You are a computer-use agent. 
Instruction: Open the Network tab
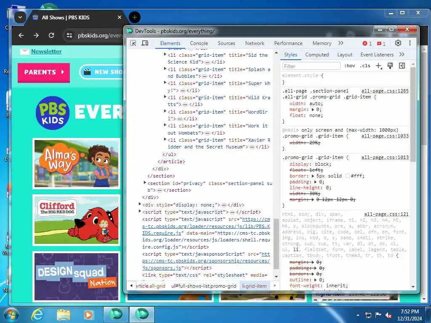click(x=255, y=43)
